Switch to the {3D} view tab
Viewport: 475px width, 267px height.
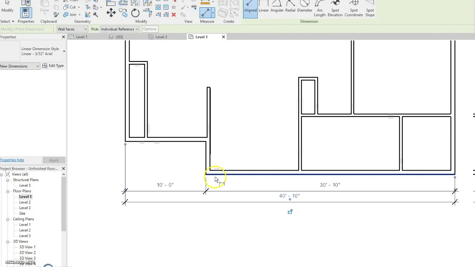point(119,37)
